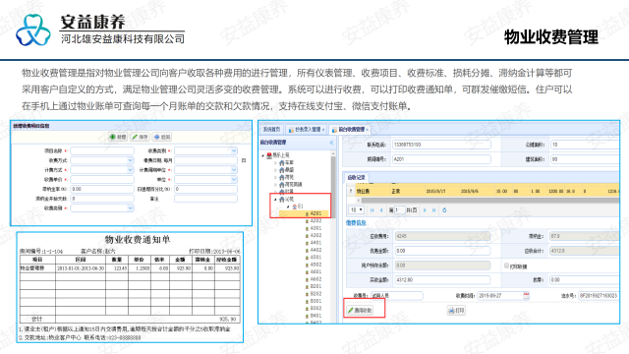Click the pencil 保存 button in fee form

tap(140, 137)
